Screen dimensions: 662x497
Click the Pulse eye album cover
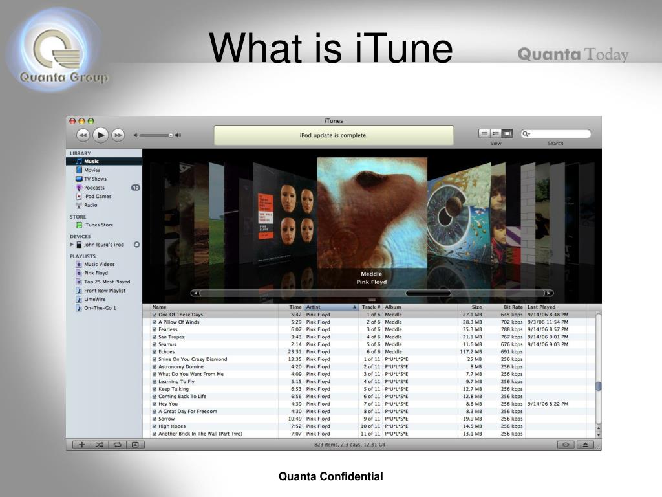(460, 214)
